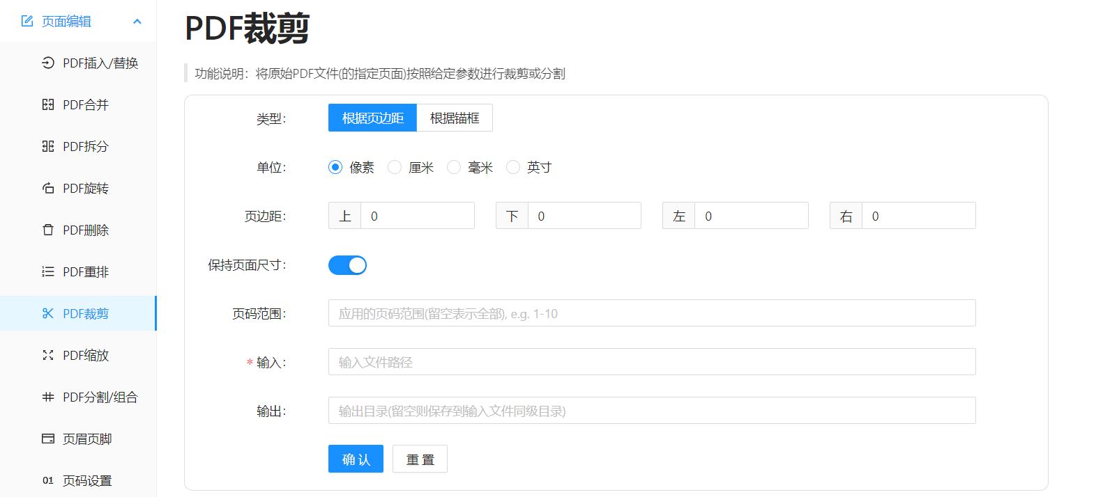
Task: Click the 确认 button
Action: (x=356, y=459)
